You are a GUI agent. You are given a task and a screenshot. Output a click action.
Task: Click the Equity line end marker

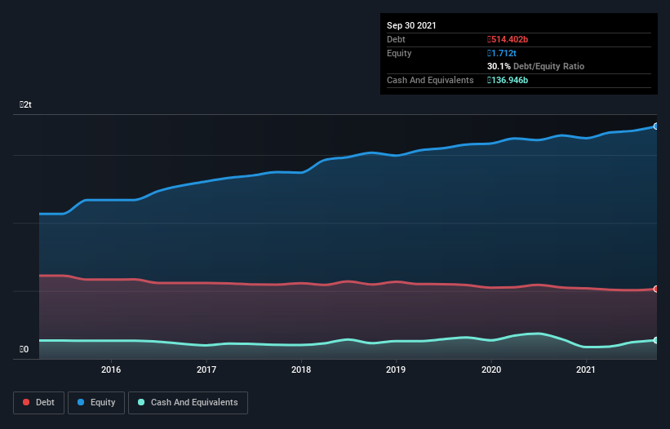coord(656,126)
